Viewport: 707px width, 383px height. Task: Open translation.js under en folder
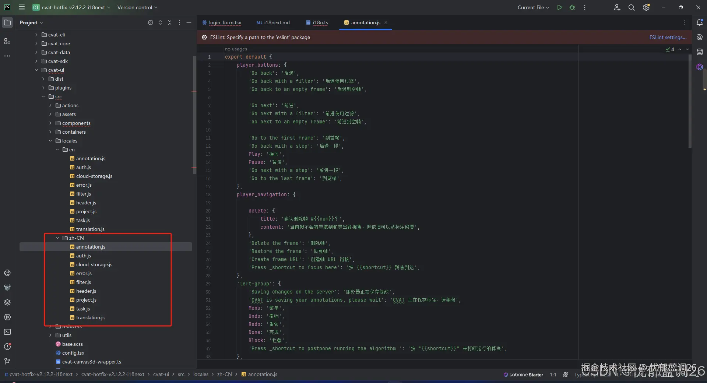coord(90,229)
